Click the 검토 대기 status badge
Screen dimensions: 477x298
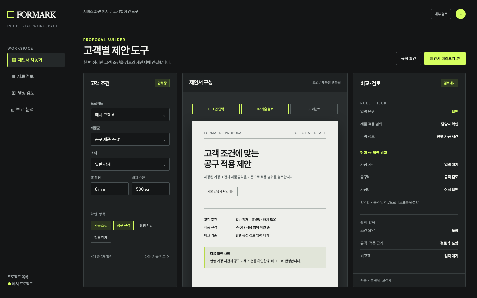coord(450,83)
